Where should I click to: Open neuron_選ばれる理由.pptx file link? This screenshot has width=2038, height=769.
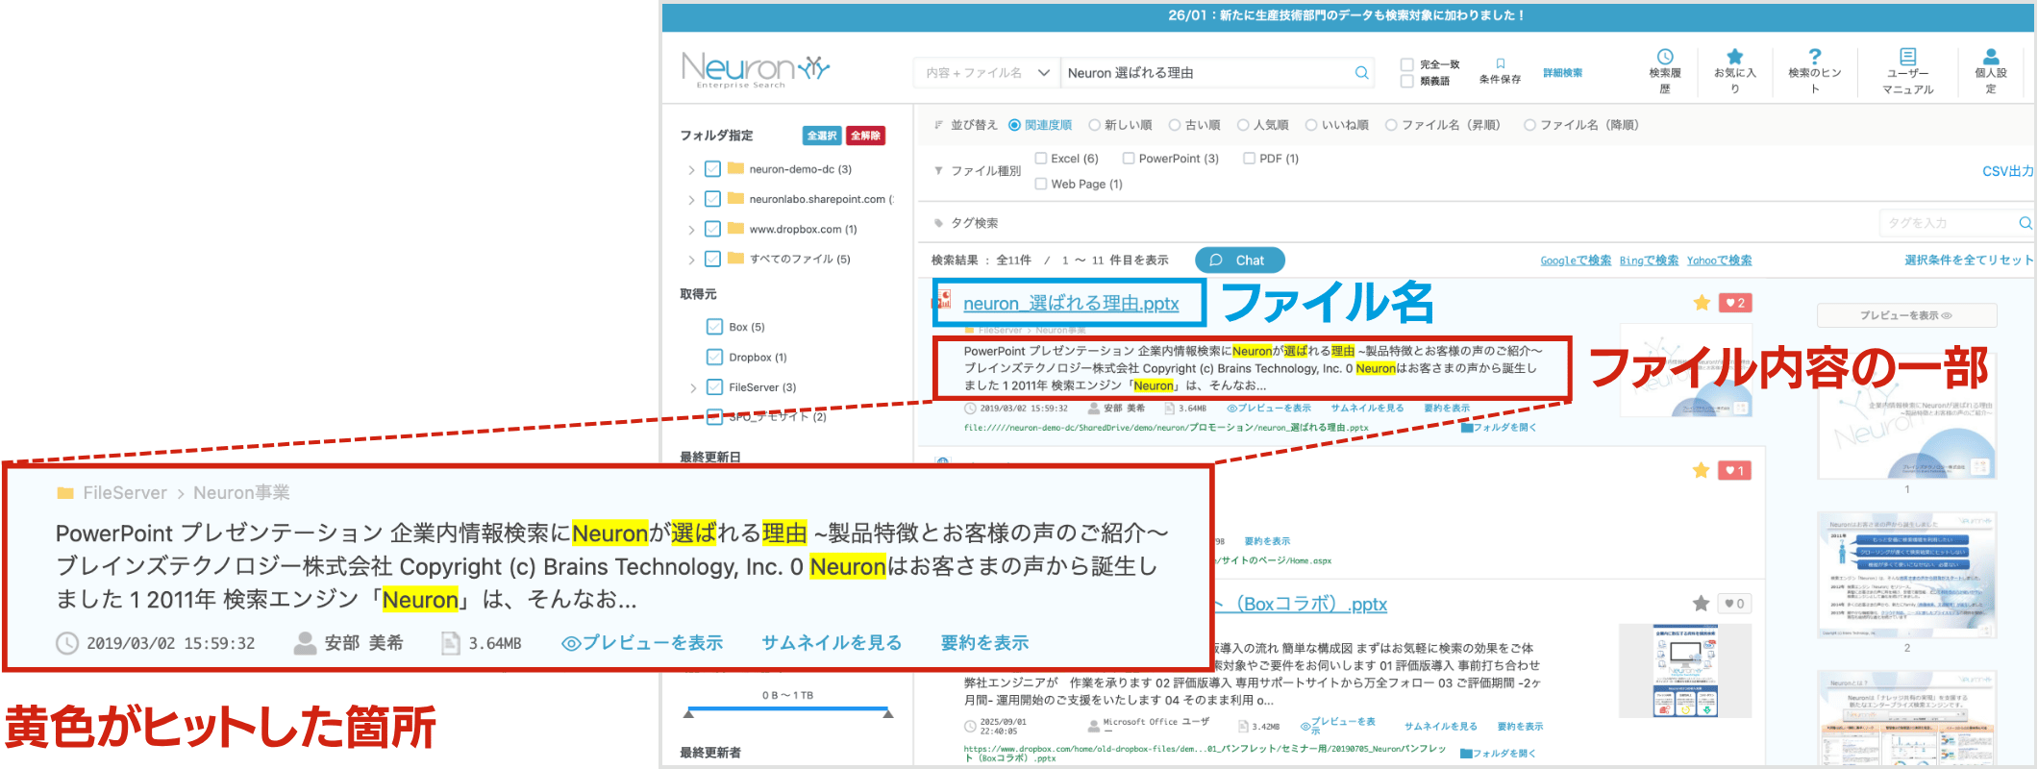(x=1071, y=304)
